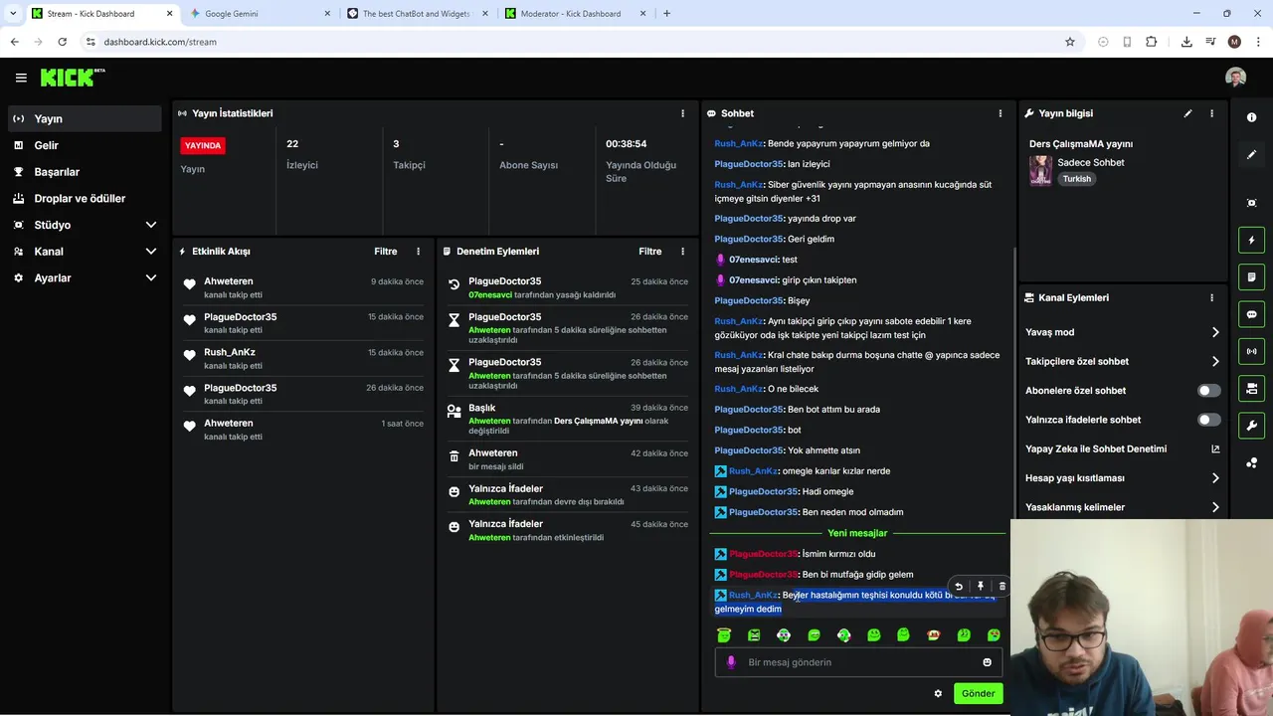Click the document note icon in right toolbar

pyautogui.click(x=1251, y=276)
